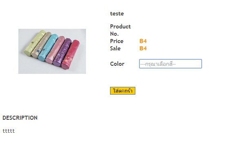Click the orange ฿4 Price value
Image resolution: width=236 pixels, height=164 pixels.
(x=143, y=41)
